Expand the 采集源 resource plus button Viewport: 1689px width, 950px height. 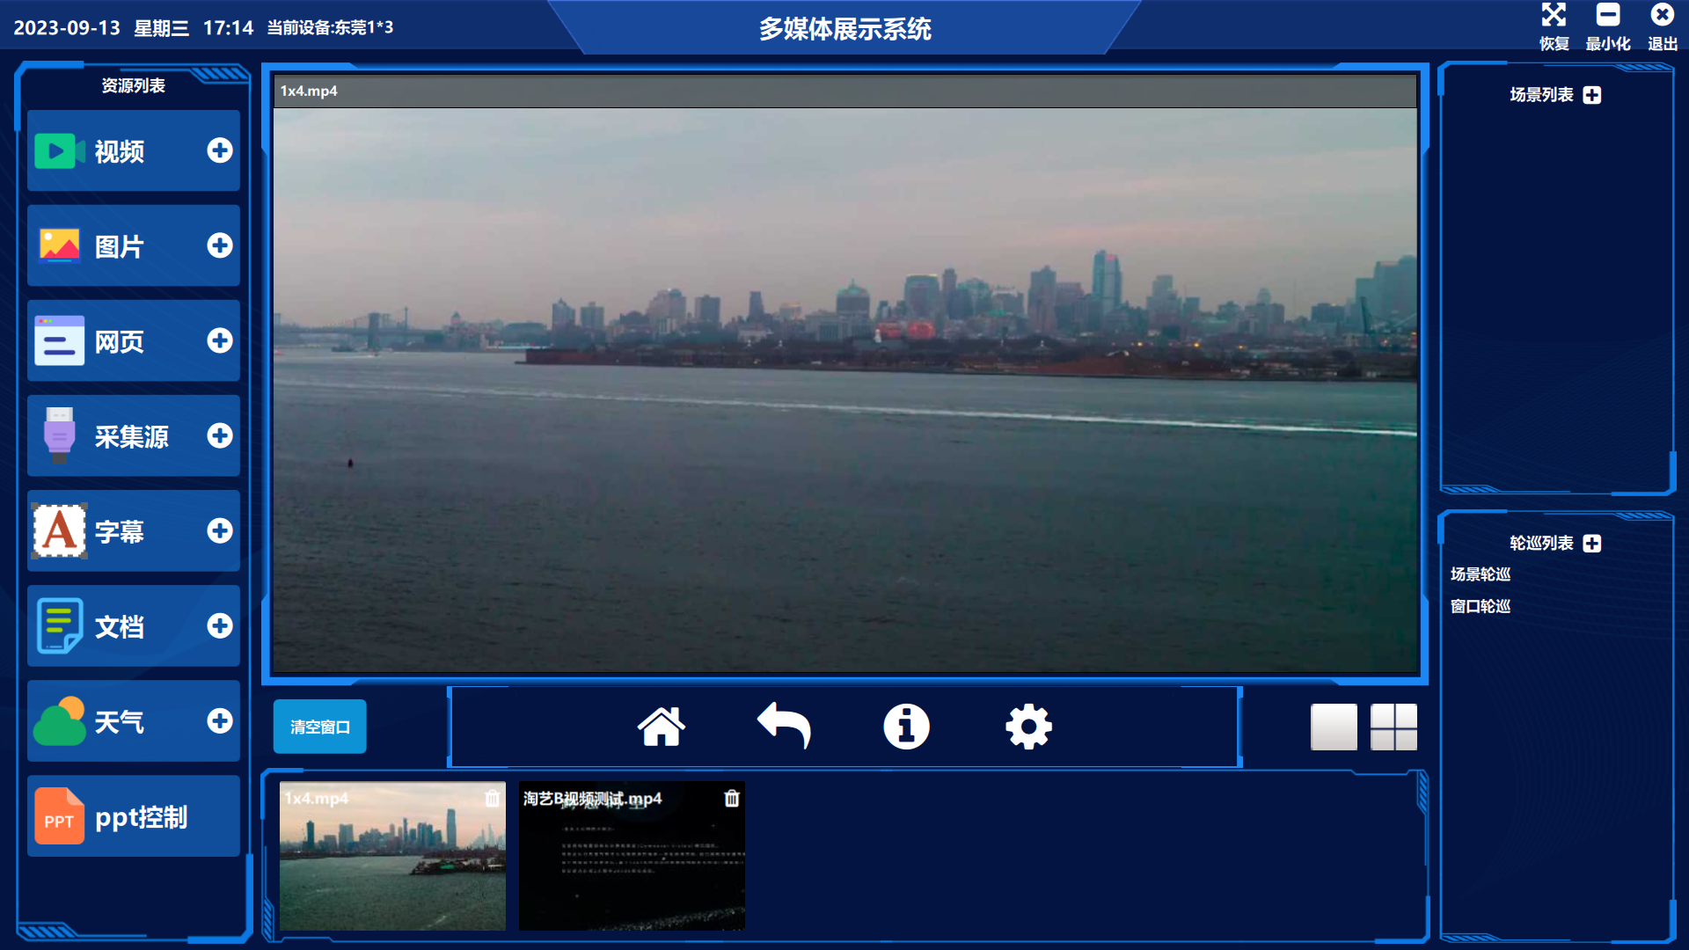[220, 435]
